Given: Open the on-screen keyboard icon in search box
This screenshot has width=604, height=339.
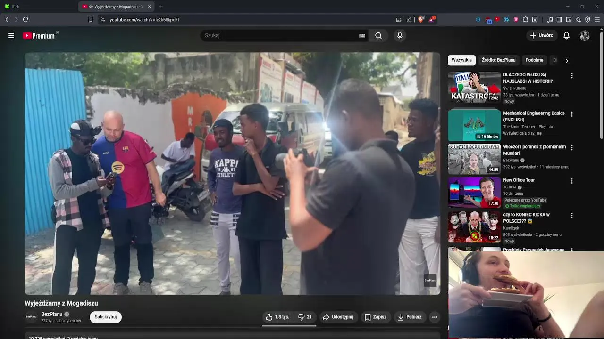Looking at the screenshot, I should 362,35.
